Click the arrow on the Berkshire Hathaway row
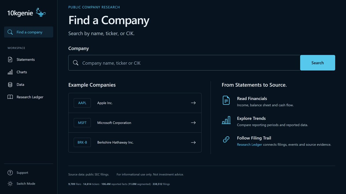This screenshot has height=194, width=346. 193,143
